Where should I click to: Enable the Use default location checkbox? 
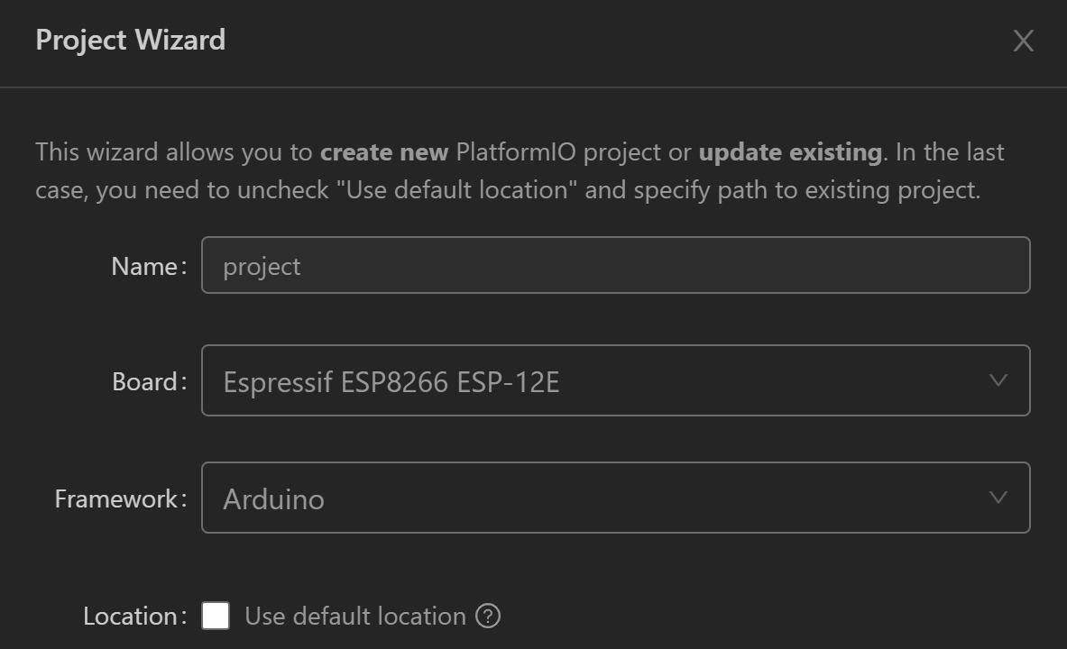coord(216,617)
